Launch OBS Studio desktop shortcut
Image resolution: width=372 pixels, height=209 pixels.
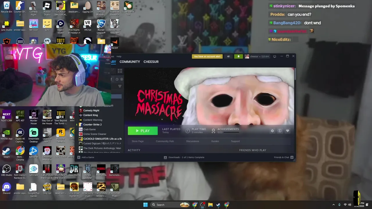pyautogui.click(x=6, y=170)
